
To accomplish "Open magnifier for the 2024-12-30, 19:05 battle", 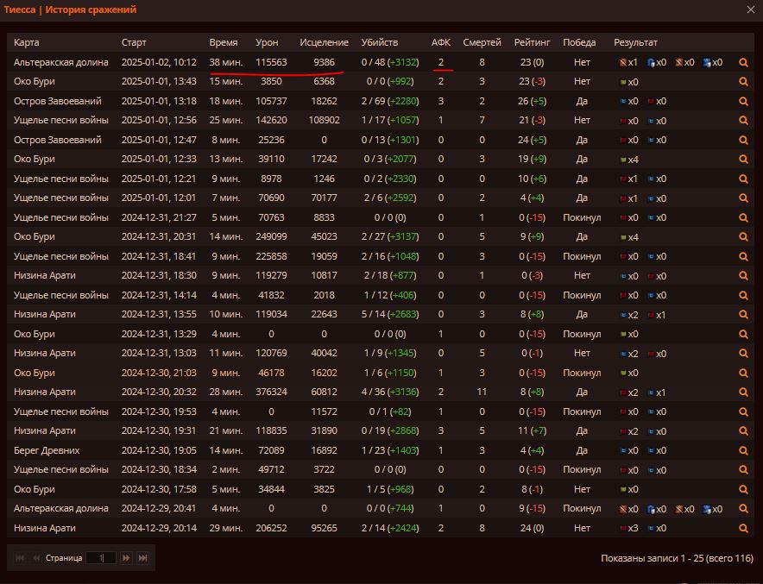I will pos(743,450).
